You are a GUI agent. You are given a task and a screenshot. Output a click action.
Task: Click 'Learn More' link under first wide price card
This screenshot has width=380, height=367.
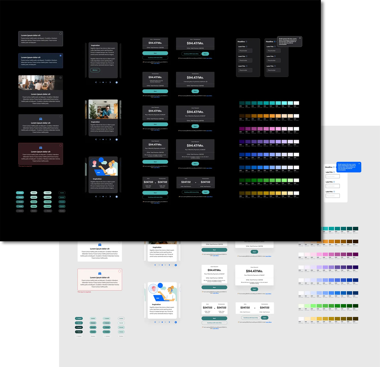pos(209,58)
